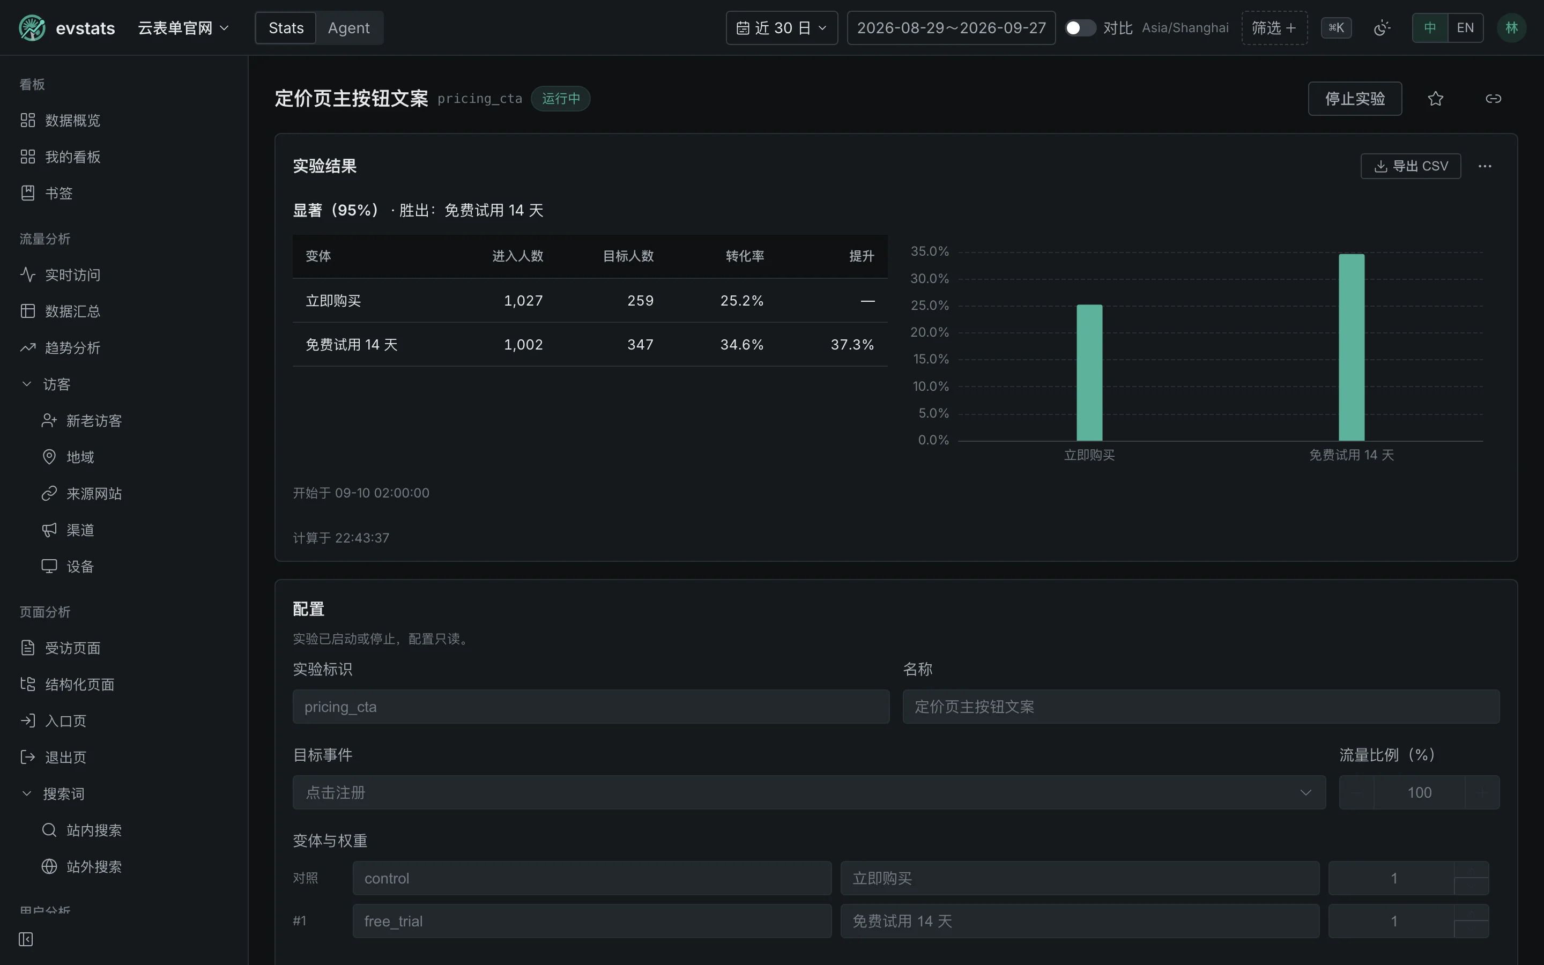Click the 筛选 + filter button
The width and height of the screenshot is (1544, 965).
click(1274, 28)
